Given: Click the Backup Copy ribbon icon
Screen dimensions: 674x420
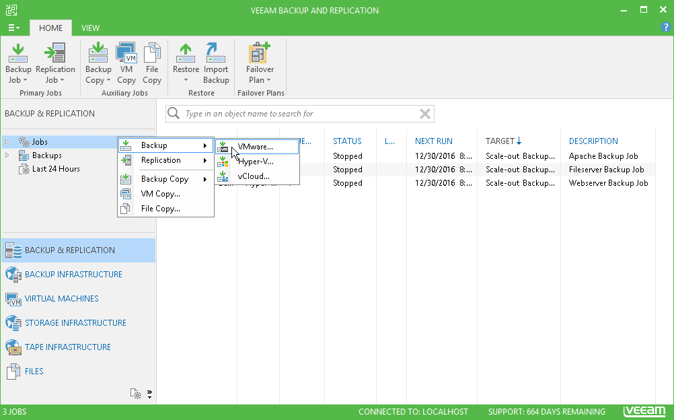Looking at the screenshot, I should coord(98,53).
